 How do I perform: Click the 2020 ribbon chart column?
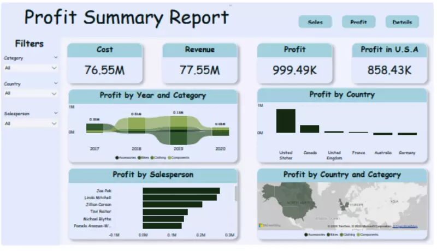point(221,132)
